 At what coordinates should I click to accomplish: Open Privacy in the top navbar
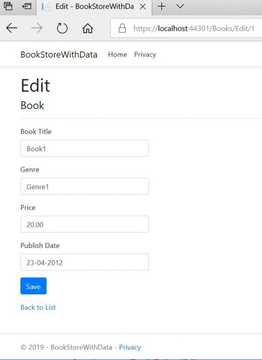click(145, 54)
